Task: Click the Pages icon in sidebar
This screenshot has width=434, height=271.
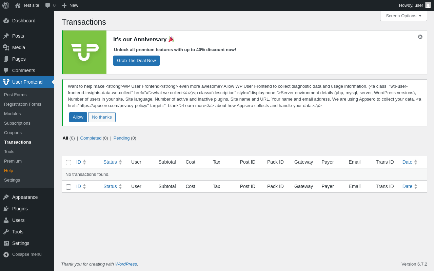Action: tap(6, 59)
